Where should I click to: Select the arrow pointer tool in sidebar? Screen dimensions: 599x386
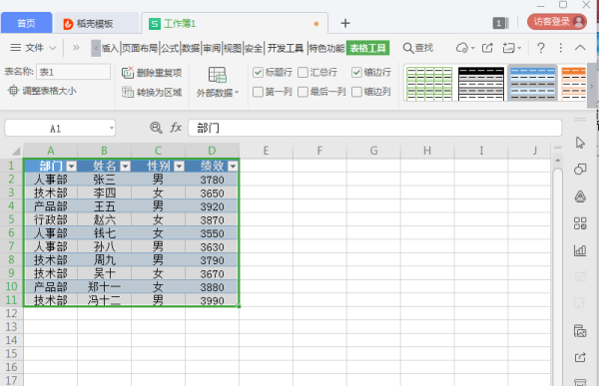point(580,143)
